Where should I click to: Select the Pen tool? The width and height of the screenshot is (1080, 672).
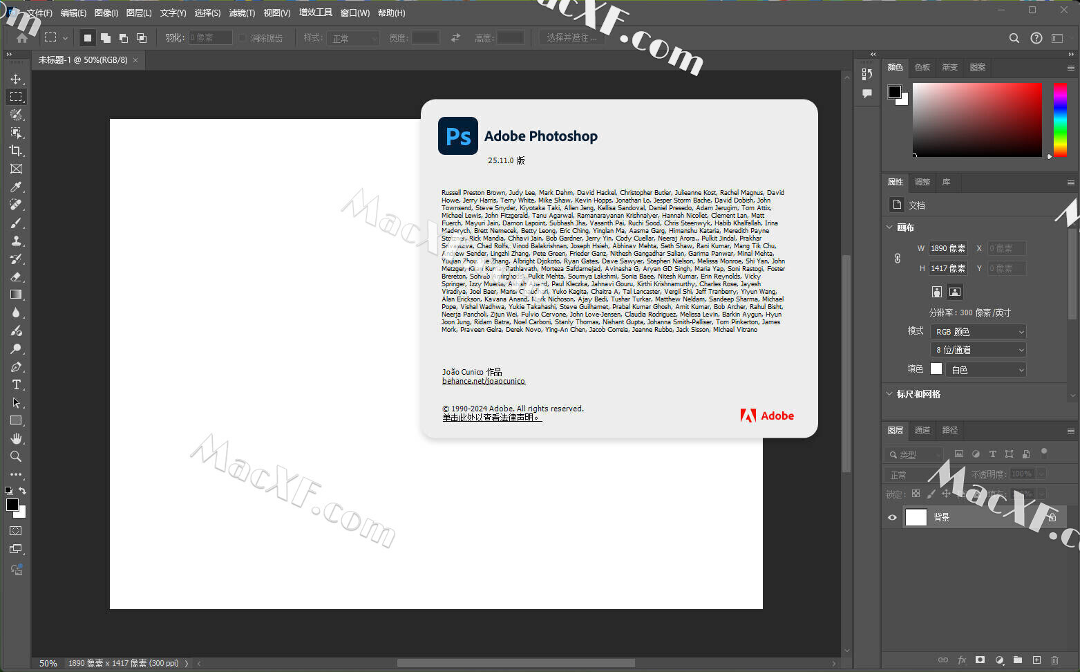click(x=16, y=366)
